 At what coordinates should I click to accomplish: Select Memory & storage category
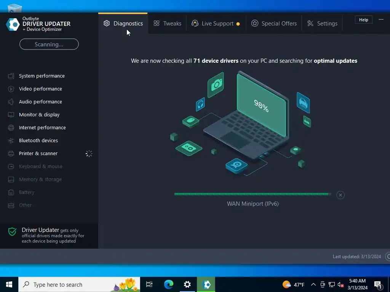pos(40,179)
